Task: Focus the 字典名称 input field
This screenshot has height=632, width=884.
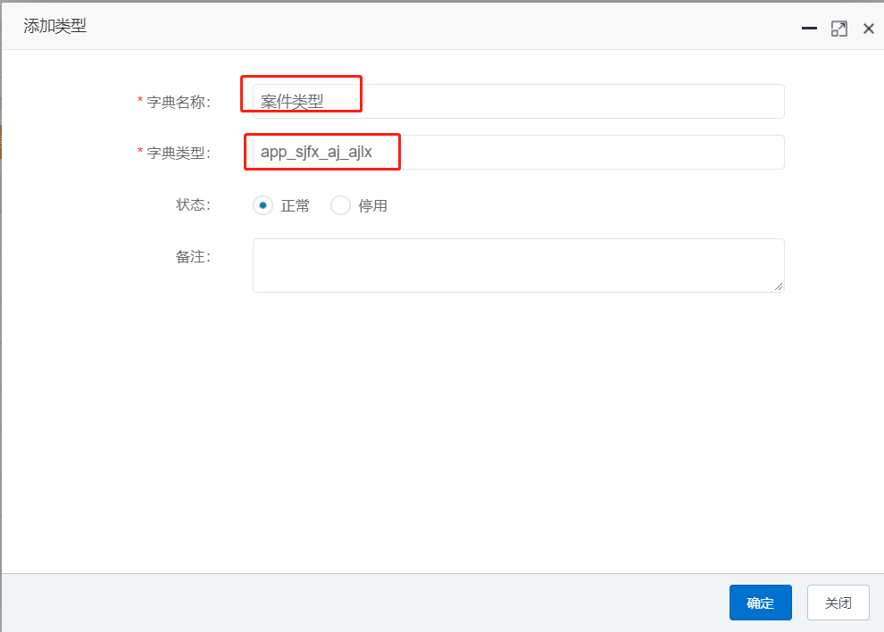Action: [x=518, y=102]
